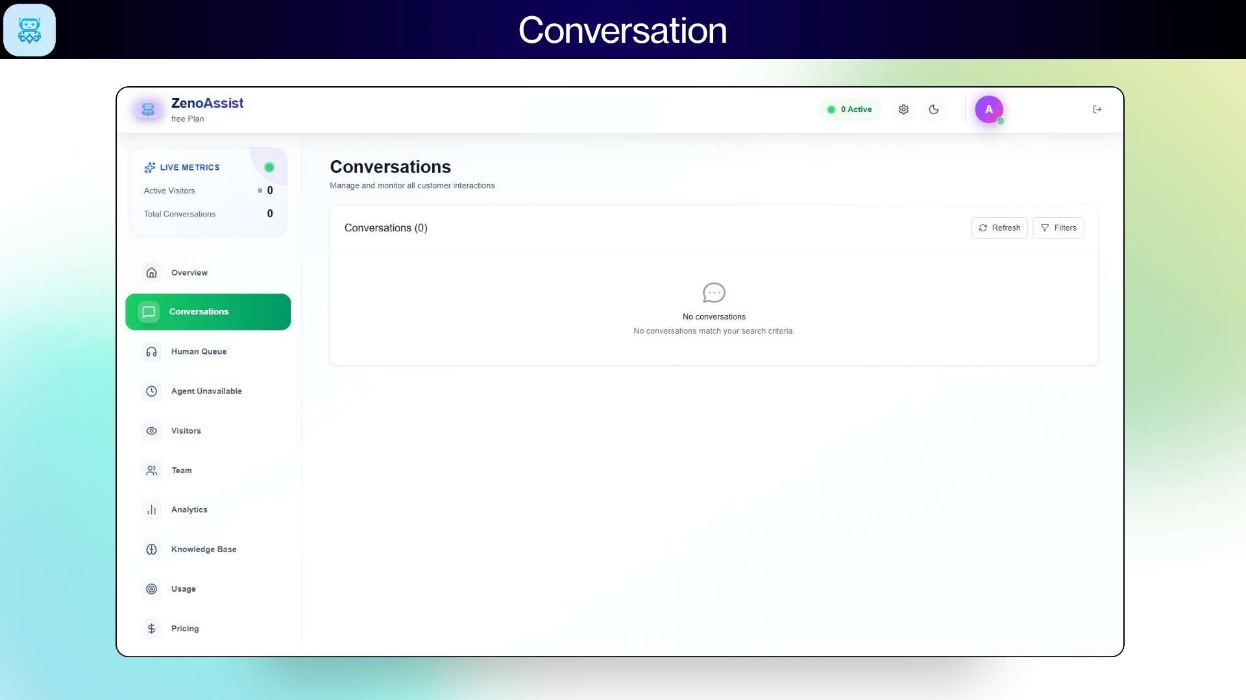Click the online status dot on the avatar

click(x=999, y=119)
